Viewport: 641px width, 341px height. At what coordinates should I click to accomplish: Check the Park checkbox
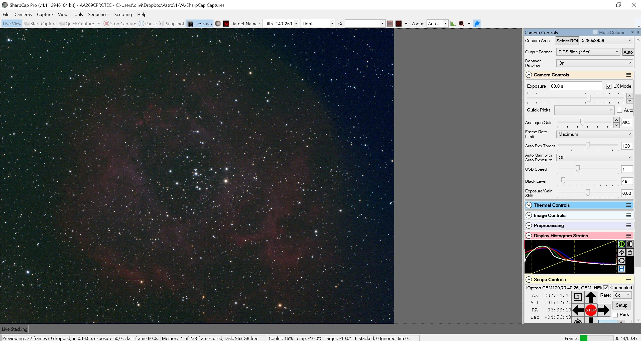(x=615, y=315)
